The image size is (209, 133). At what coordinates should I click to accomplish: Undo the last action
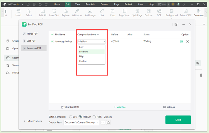[x=40, y=4]
